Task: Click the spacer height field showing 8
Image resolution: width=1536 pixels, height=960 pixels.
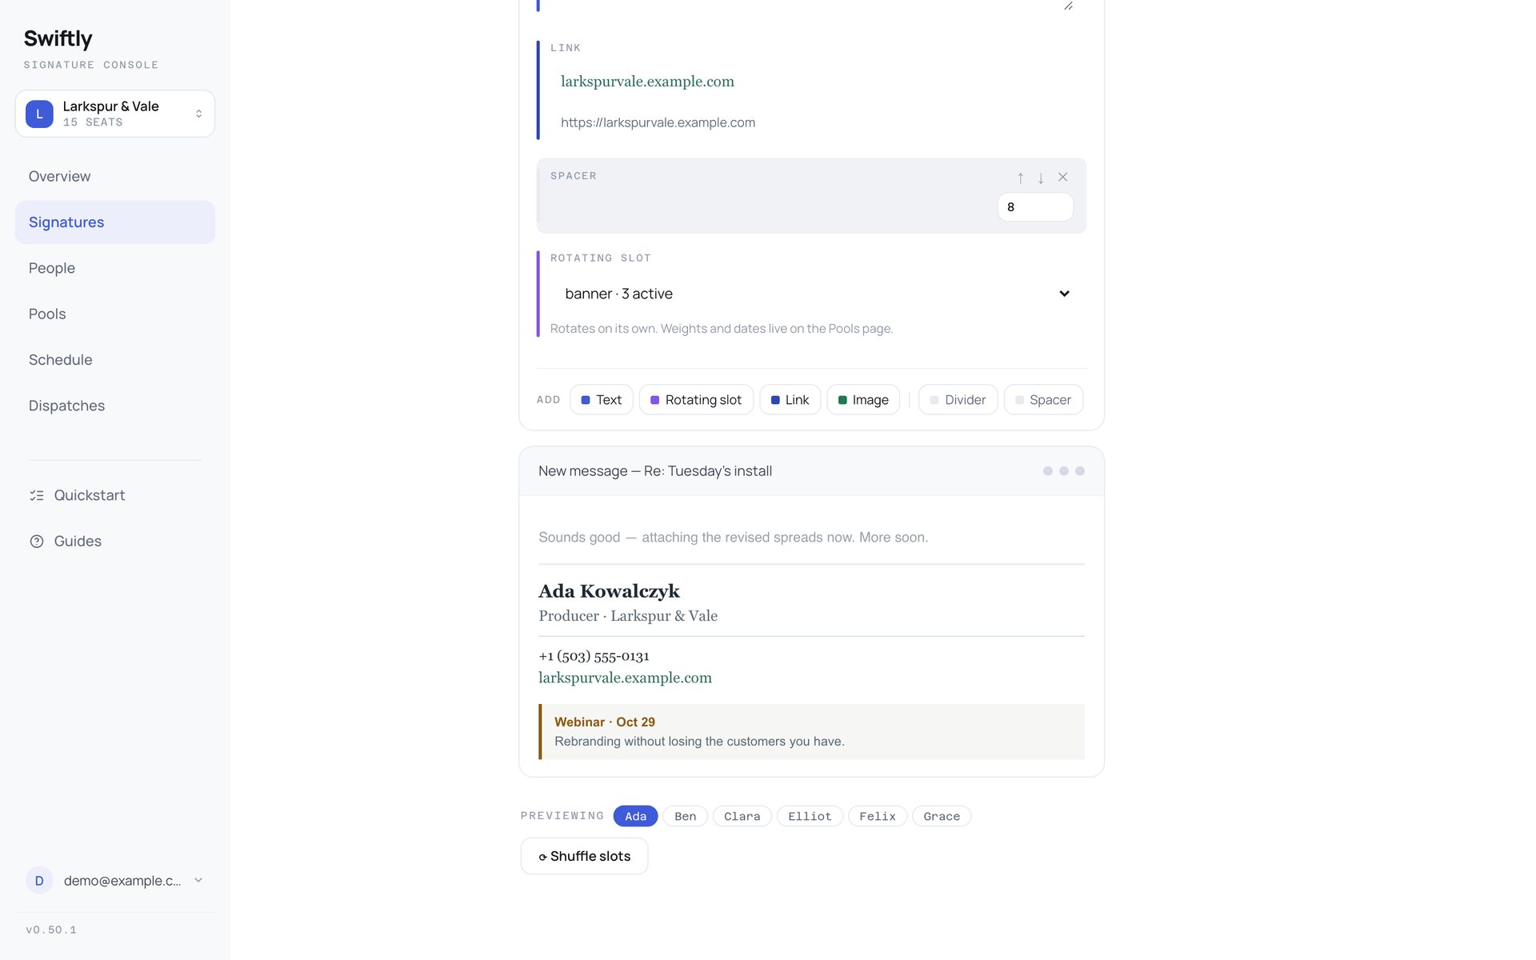Action: click(1035, 207)
